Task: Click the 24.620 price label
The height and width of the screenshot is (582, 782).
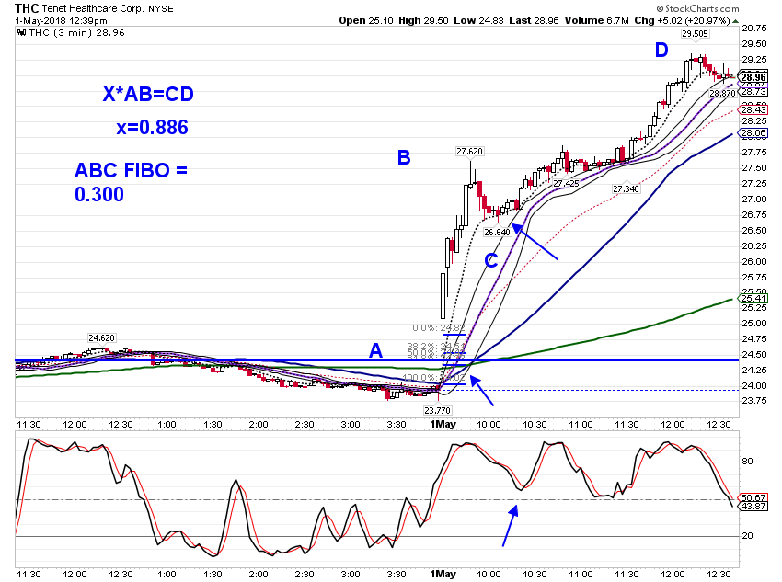Action: click(x=101, y=337)
